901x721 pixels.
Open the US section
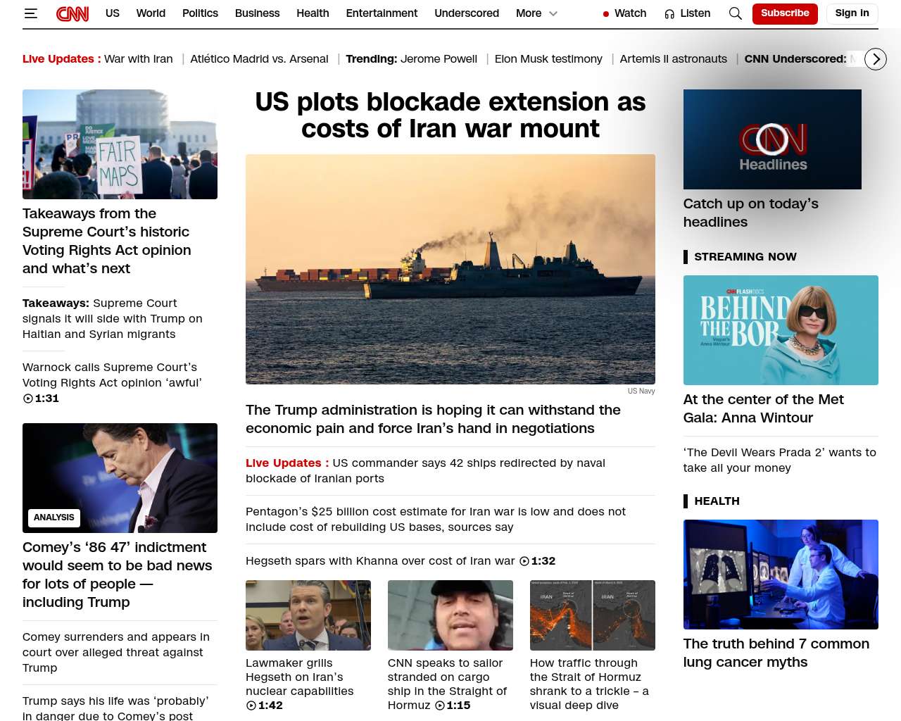click(x=113, y=13)
